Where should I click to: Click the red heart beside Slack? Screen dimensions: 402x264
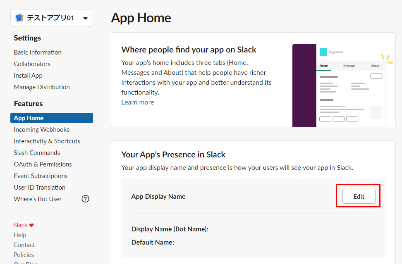tap(31, 225)
